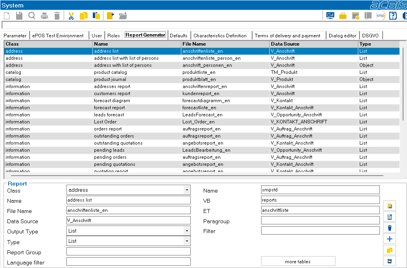Click the window with yellow checkmark icon
Screen dimensions: 407x268
tap(355, 16)
